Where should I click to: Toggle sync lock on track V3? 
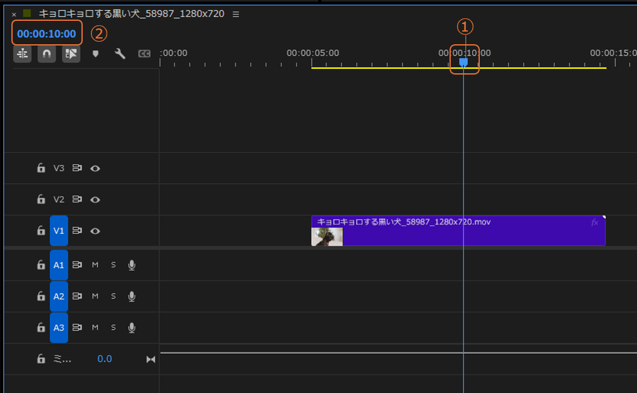[x=77, y=169]
